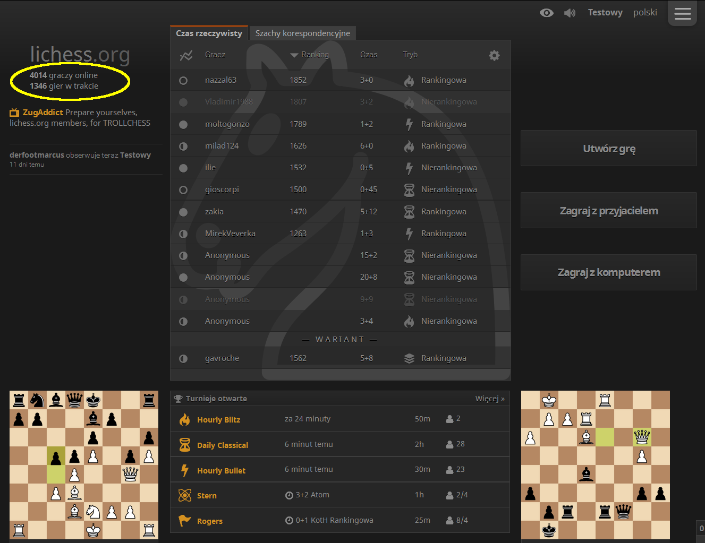Click the eye spectator icon in header
705x543 pixels.
click(x=547, y=13)
